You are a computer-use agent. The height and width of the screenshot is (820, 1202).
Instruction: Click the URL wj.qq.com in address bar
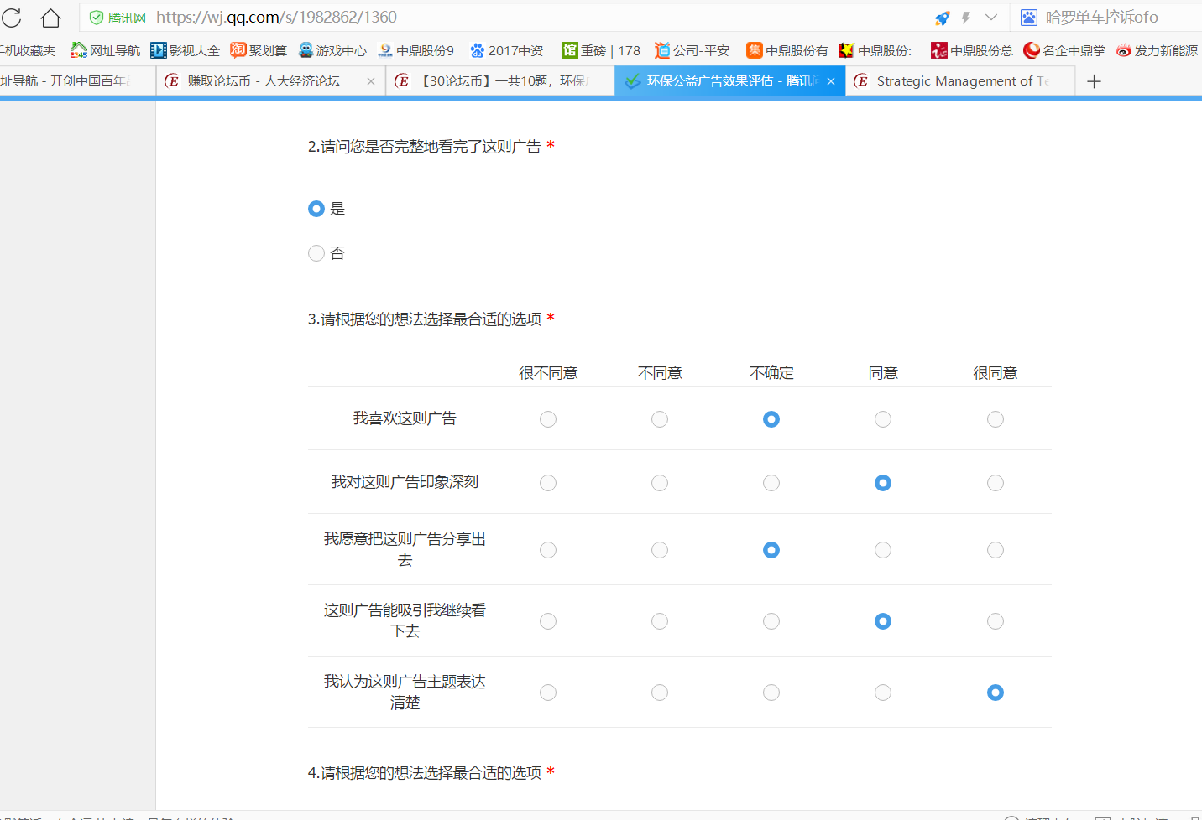point(276,18)
